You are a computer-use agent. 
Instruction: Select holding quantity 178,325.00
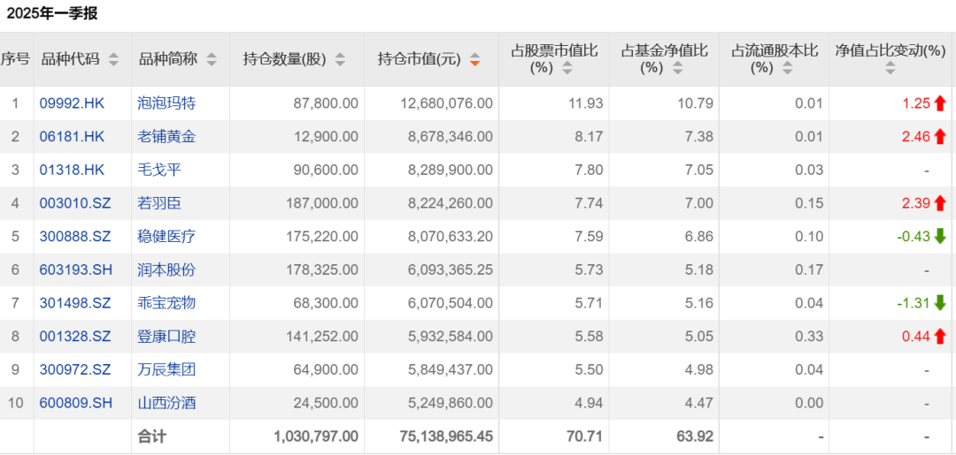(x=324, y=269)
